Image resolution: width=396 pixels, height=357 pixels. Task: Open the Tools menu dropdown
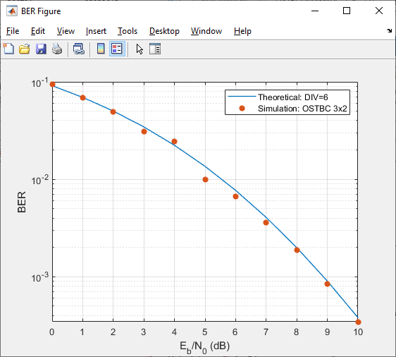tap(128, 31)
